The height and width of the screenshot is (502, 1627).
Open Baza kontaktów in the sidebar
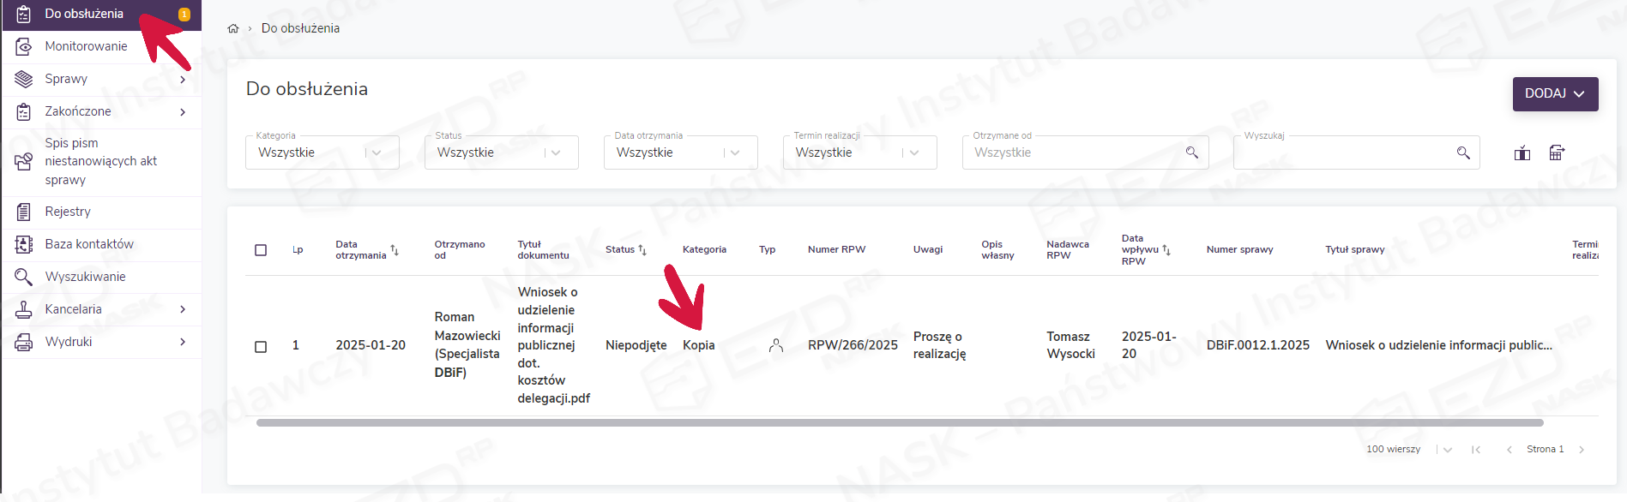coord(89,244)
